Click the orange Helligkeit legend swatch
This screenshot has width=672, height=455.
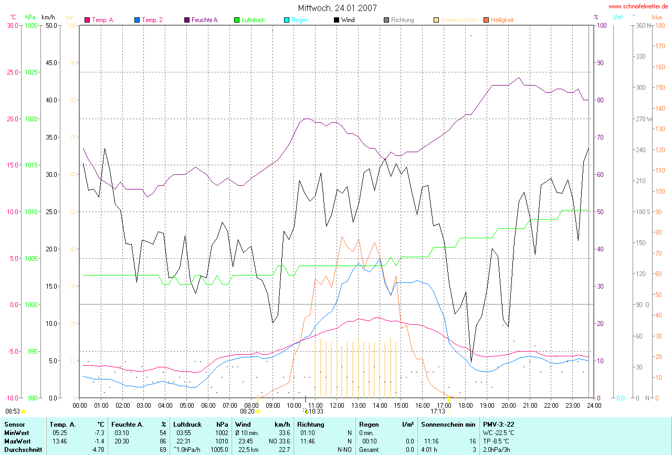coord(486,20)
